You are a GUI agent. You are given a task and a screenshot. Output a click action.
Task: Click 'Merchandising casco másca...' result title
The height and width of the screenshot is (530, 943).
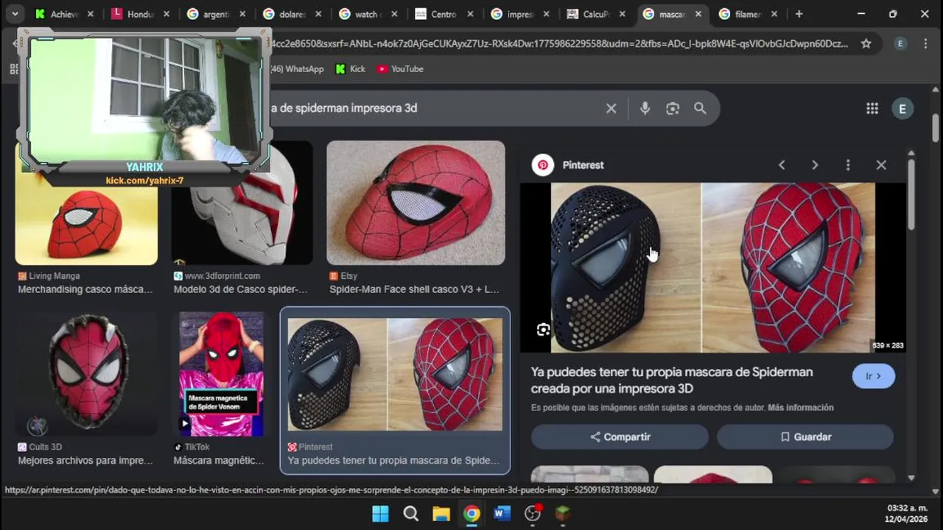85,289
